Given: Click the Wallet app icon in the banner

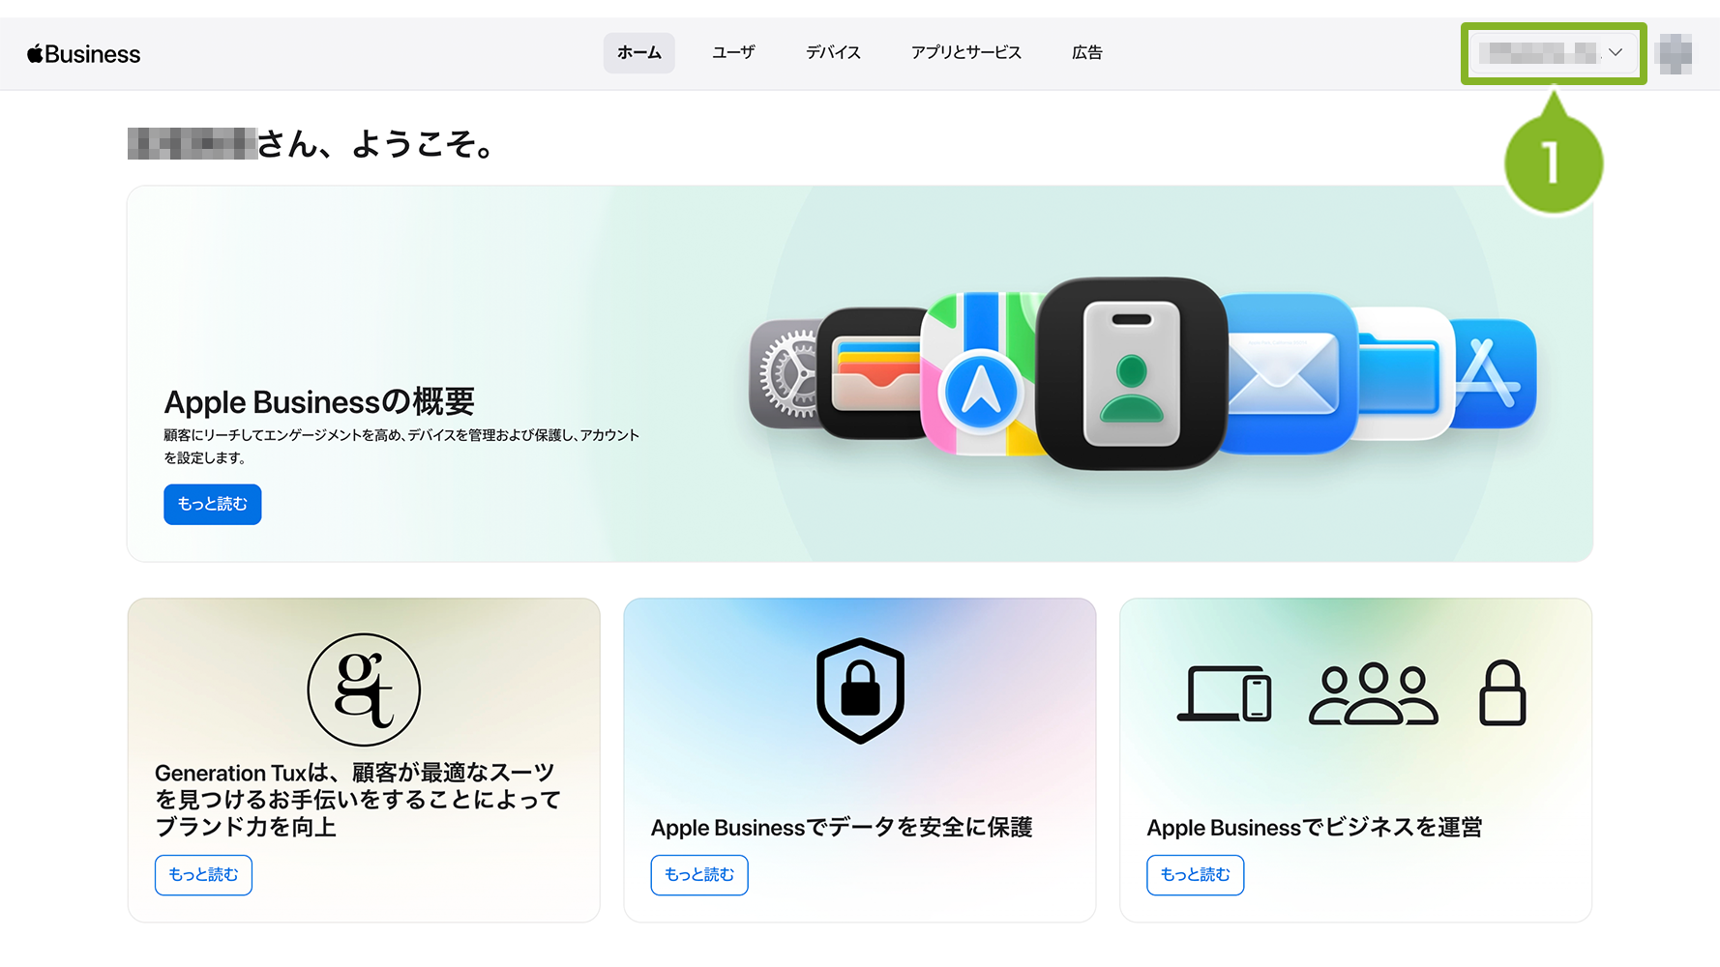Looking at the screenshot, I should pos(873,373).
